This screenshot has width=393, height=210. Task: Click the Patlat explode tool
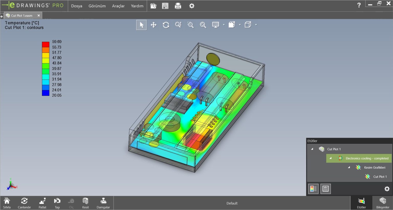(x=42, y=203)
